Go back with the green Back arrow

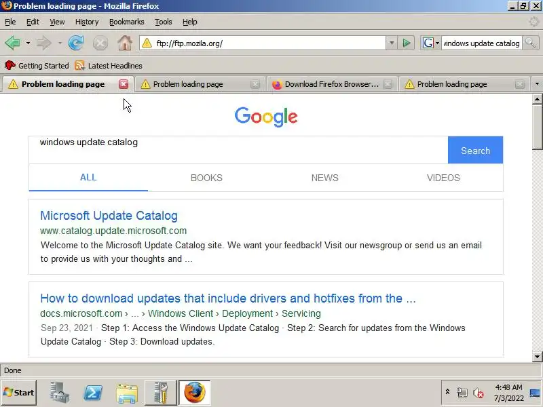(13, 43)
